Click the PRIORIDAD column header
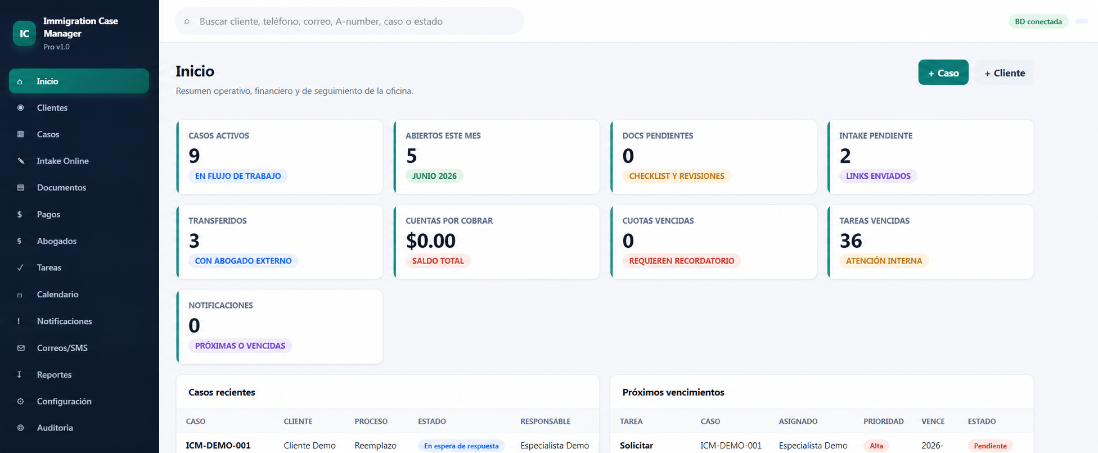Viewport: 1098px width, 453px height. (x=884, y=422)
